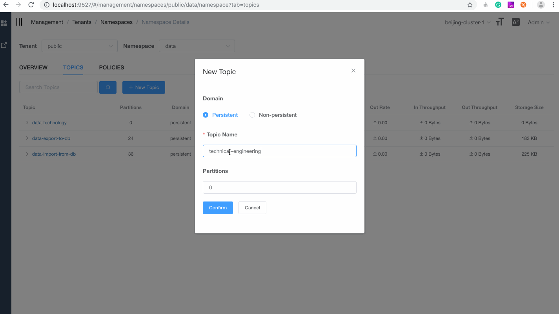The height and width of the screenshot is (314, 559).
Task: Expand the data-export-to-db topic row
Action: pos(26,138)
